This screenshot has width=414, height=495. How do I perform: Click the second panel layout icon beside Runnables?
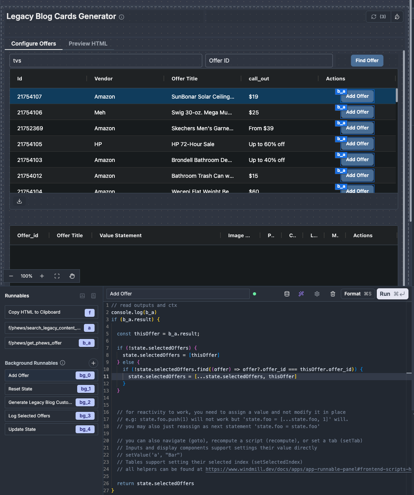coord(93,296)
